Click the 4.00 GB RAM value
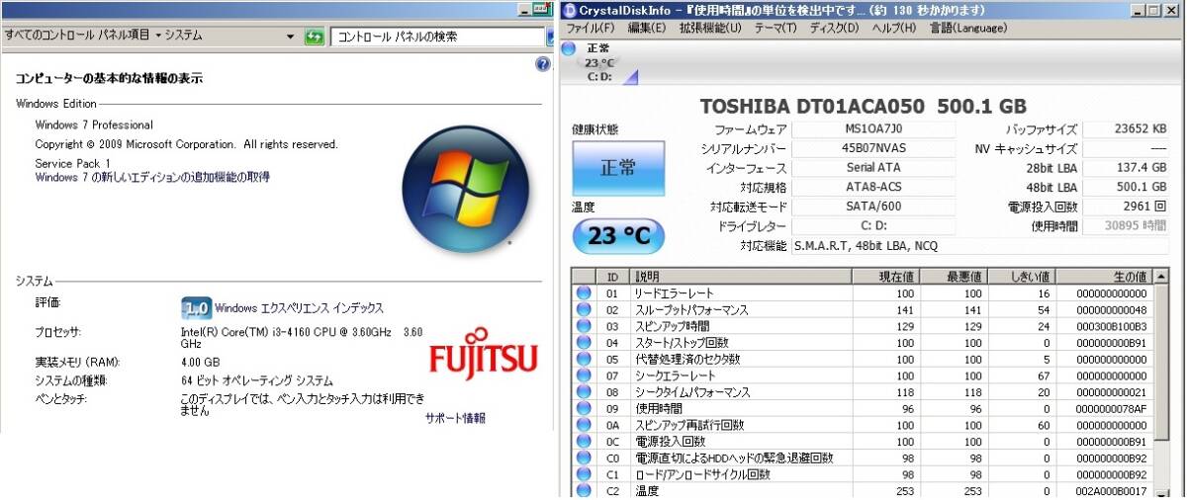This screenshot has height=500, width=1187. 200,362
